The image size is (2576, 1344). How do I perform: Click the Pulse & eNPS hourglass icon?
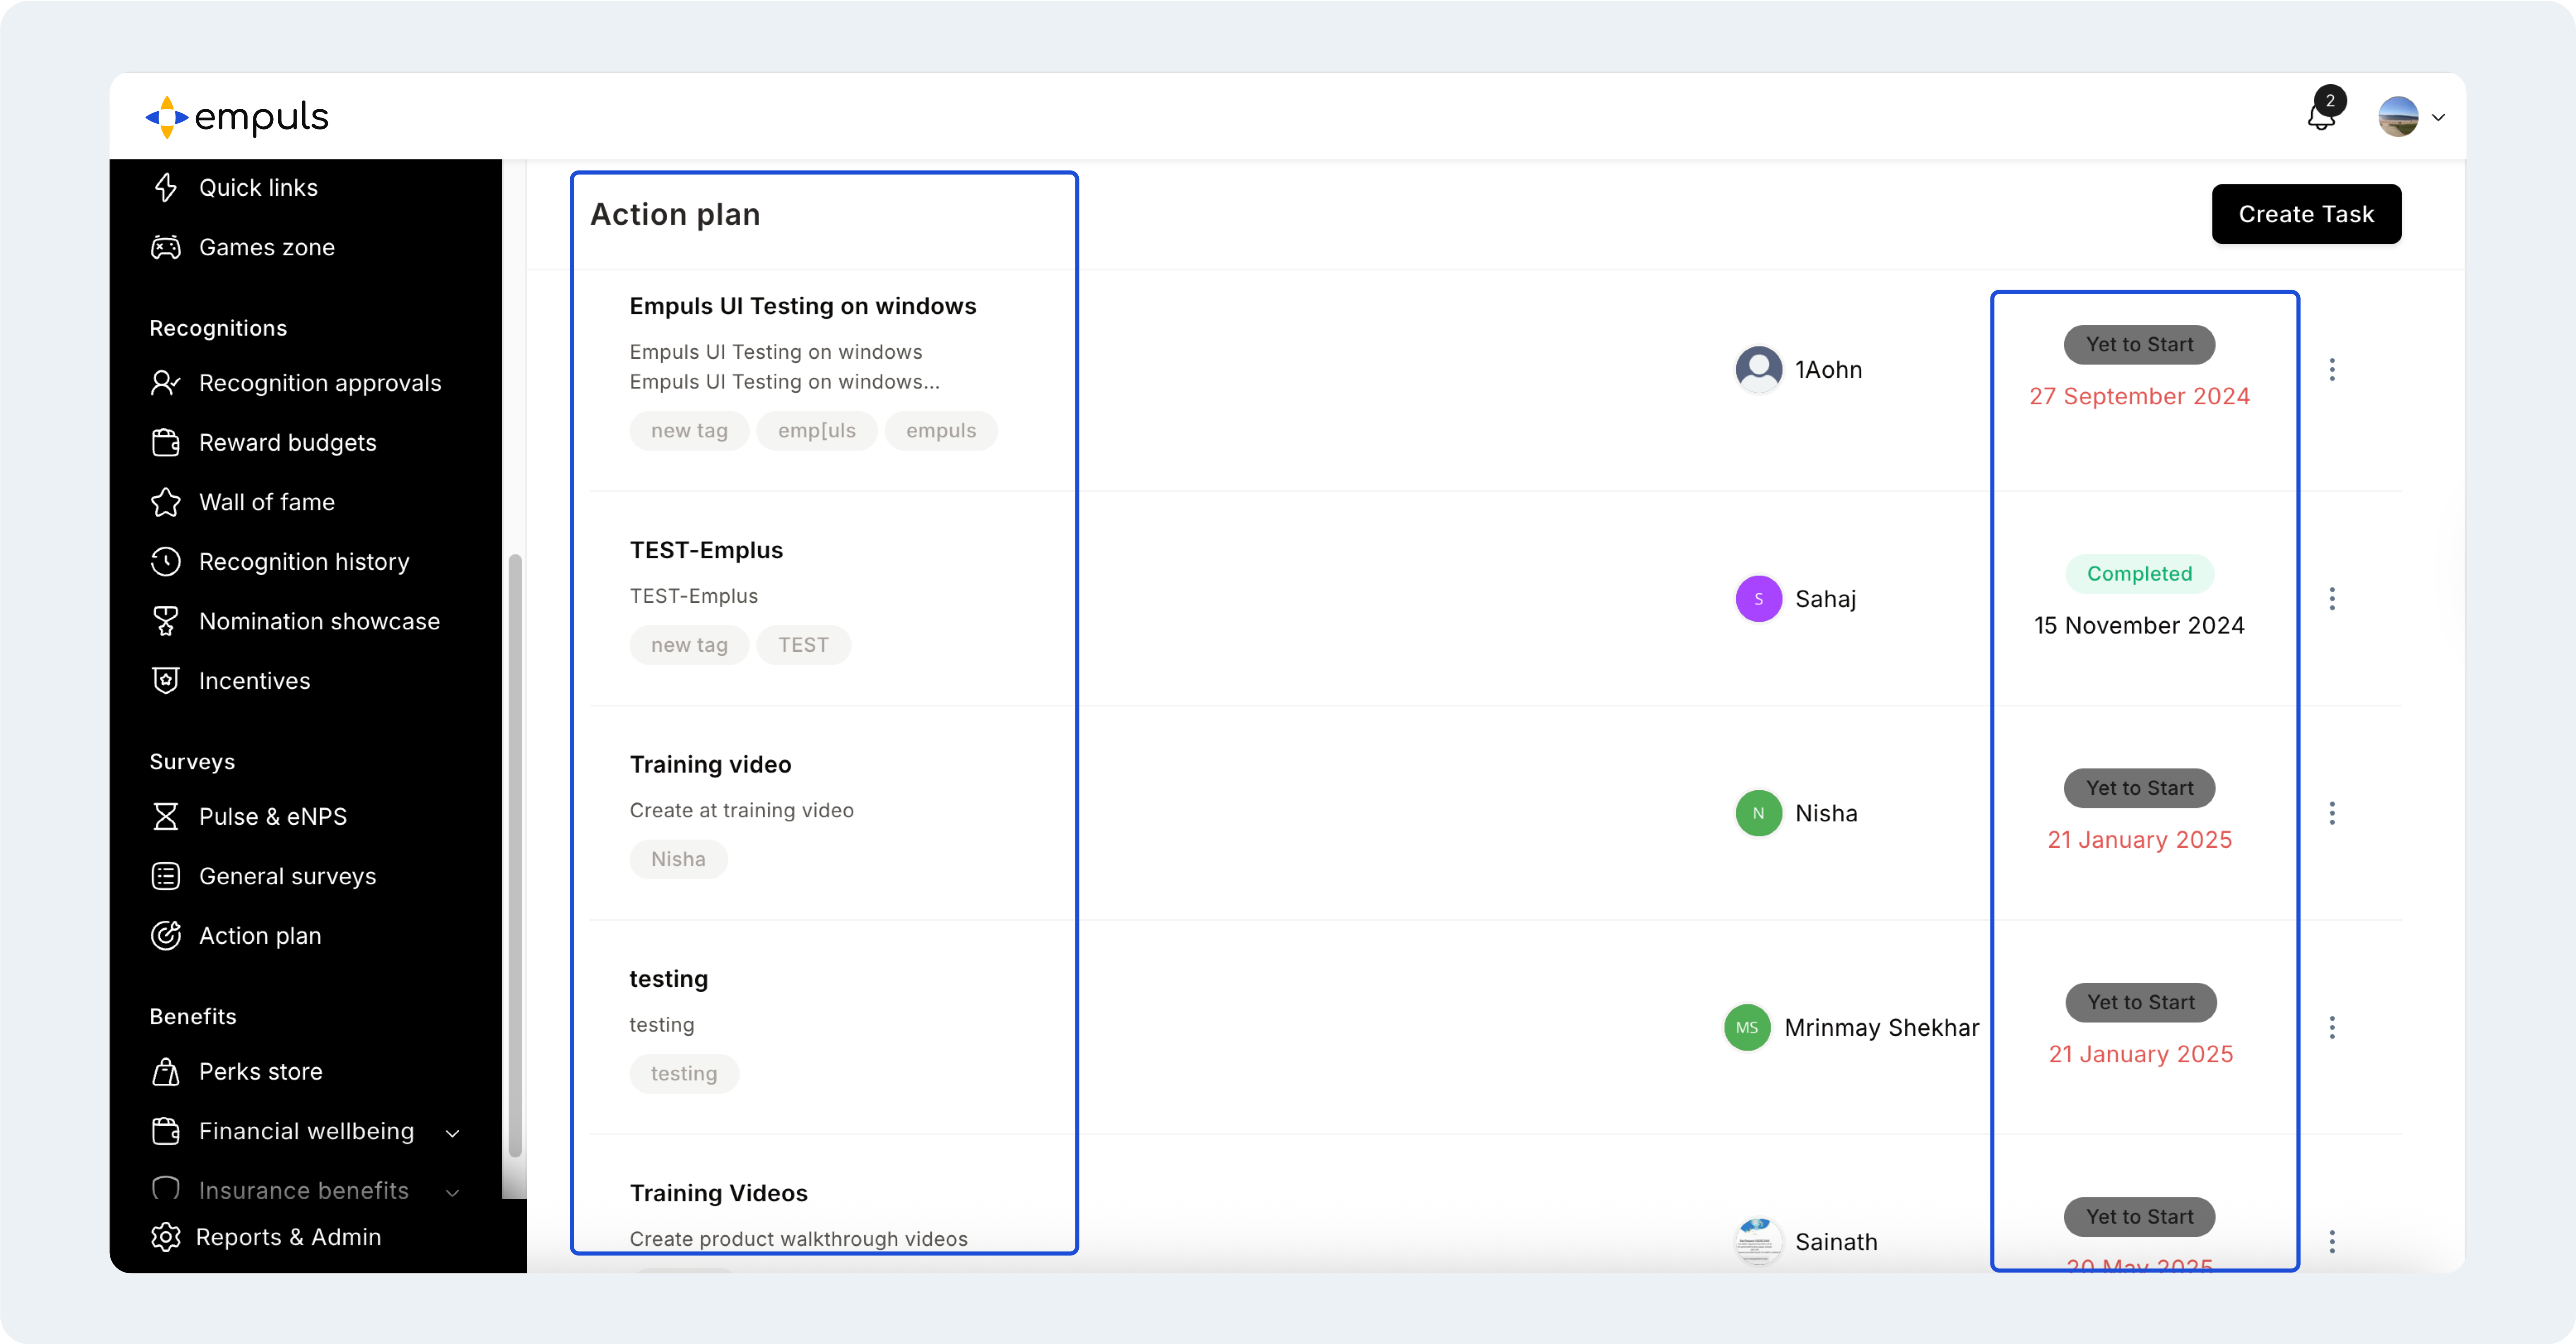166,816
